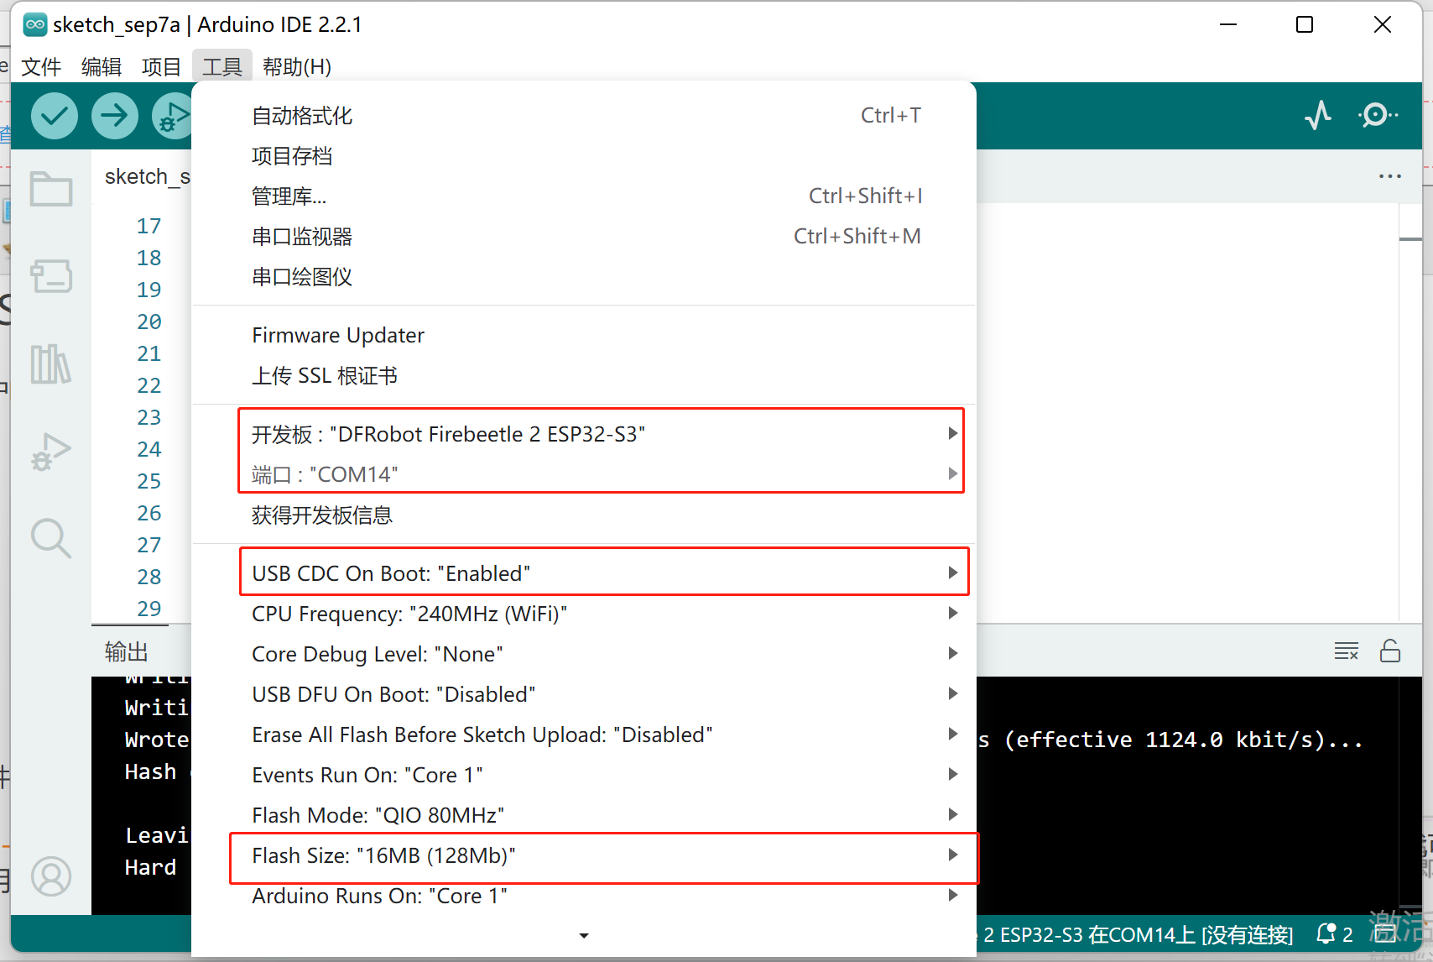
Task: Choose 上传 SSL 根证书 entry
Action: tap(584, 376)
